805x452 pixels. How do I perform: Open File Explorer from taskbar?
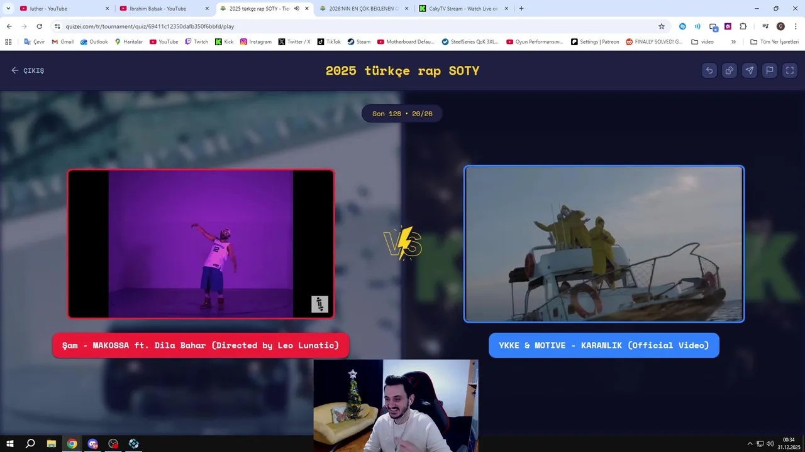51,443
